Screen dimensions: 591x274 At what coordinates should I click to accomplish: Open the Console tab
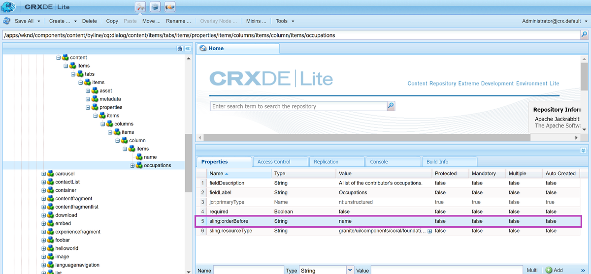[393, 161]
